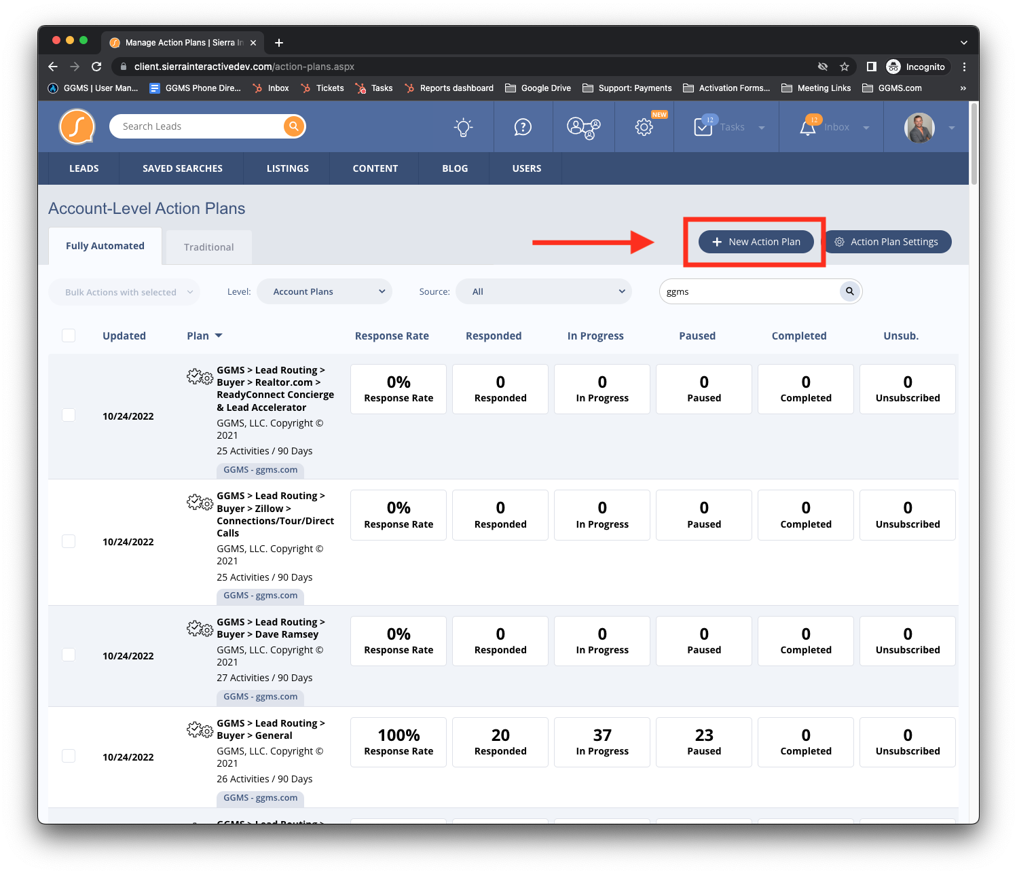Open the Inbox bell notification icon
Screen dimensions: 1017x874
(x=808, y=127)
